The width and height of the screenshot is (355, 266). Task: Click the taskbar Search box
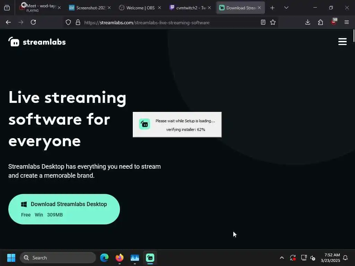[58, 258]
